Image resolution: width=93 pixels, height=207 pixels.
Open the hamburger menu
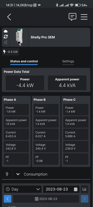point(84,17)
